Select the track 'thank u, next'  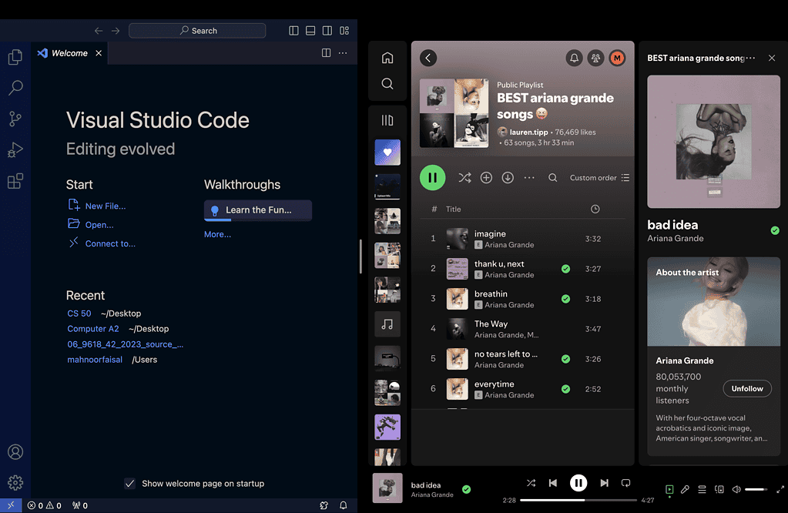(x=499, y=264)
